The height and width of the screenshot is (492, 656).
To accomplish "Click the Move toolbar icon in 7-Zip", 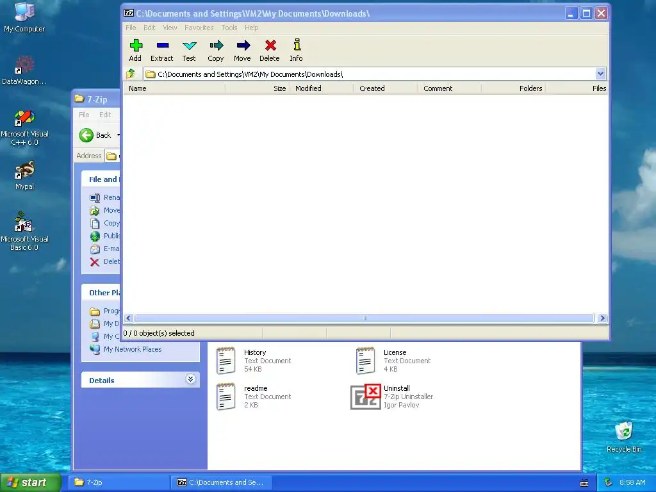I will tap(243, 45).
